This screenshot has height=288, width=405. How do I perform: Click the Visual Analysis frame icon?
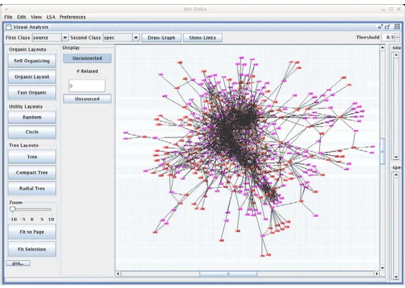(x=9, y=27)
